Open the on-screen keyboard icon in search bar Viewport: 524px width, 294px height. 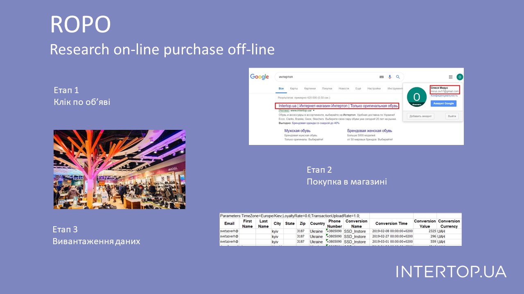pos(382,77)
